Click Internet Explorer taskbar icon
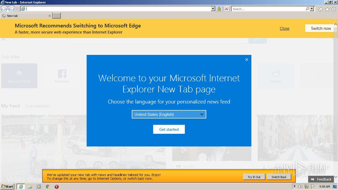This screenshot has height=190, width=338. point(21,187)
